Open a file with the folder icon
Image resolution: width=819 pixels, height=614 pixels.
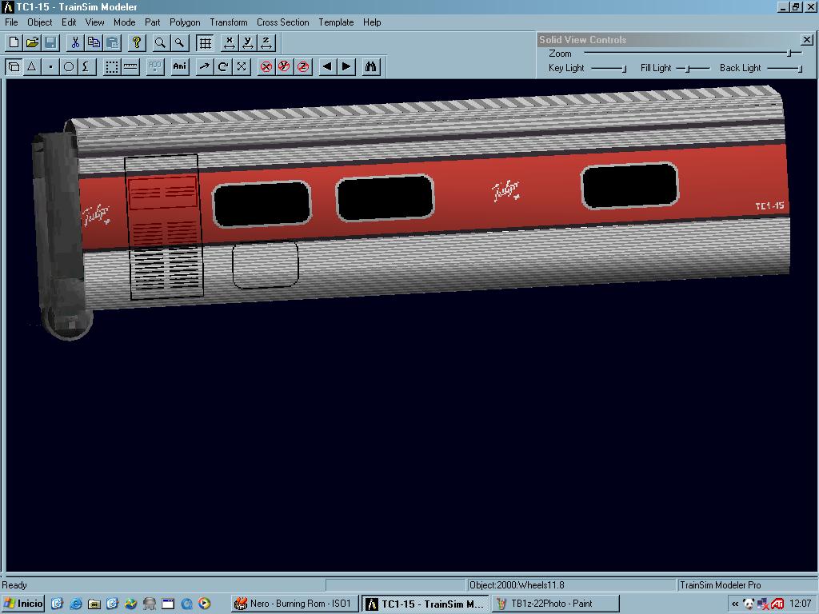[32, 42]
